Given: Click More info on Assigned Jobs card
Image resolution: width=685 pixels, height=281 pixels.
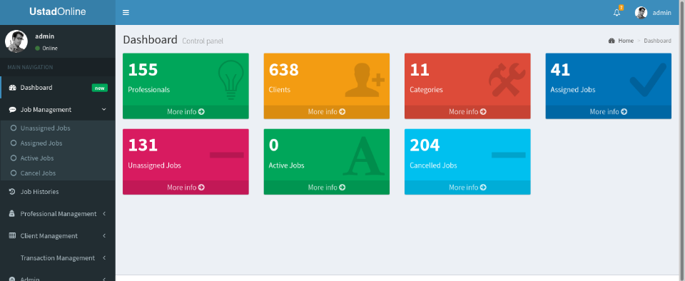Looking at the screenshot, I should point(608,112).
